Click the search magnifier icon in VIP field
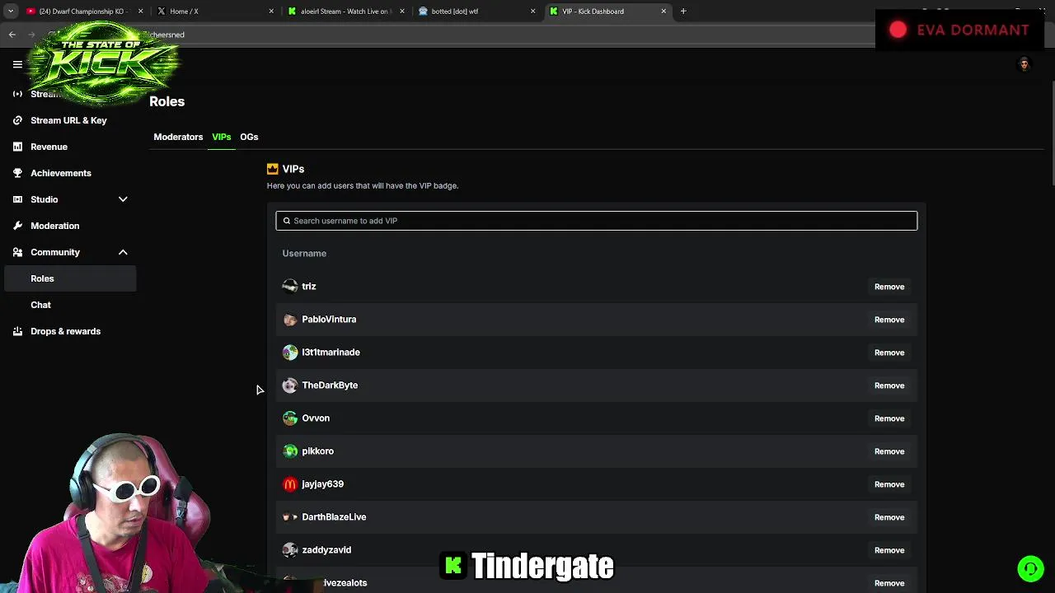This screenshot has height=593, width=1055. tap(287, 221)
